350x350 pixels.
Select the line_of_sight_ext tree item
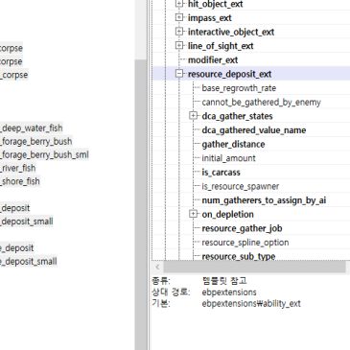(221, 46)
